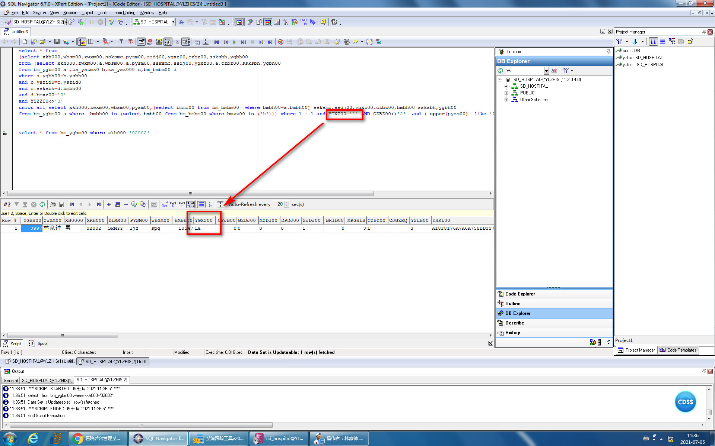Click the New document icon in editor toolbar
The height and width of the screenshot is (446, 715).
point(25,42)
